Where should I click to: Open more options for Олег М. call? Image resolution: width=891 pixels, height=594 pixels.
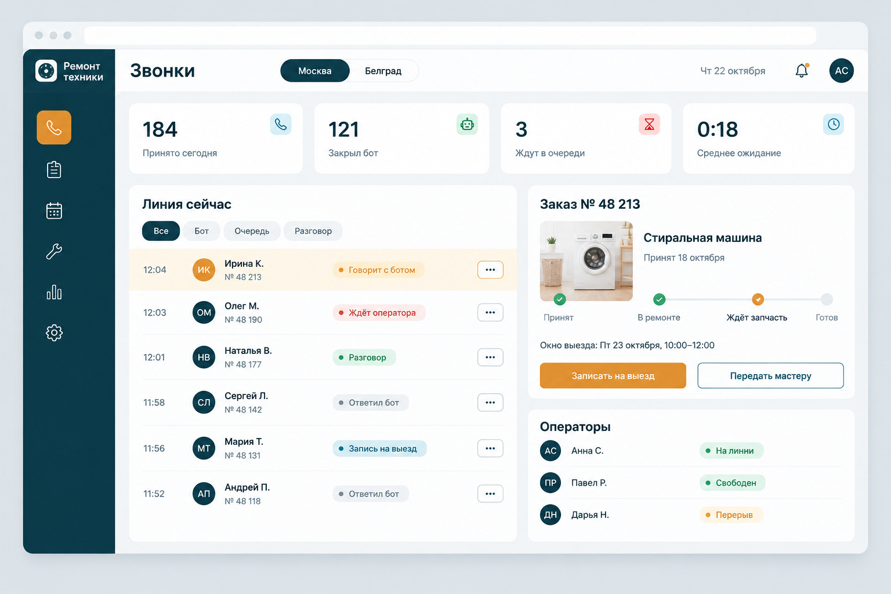[490, 313]
